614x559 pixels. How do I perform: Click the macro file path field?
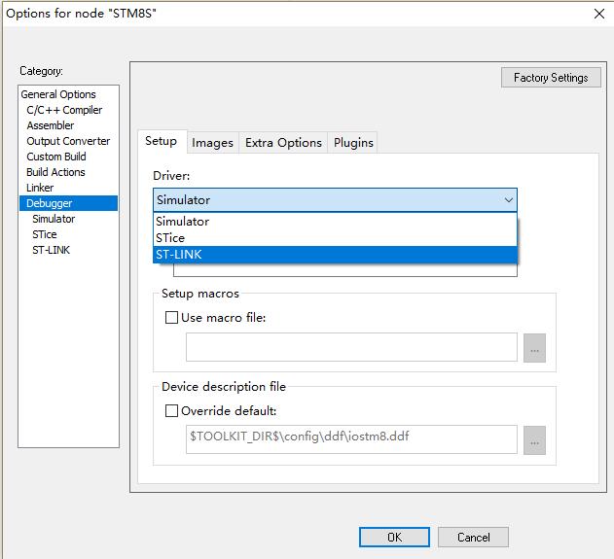click(351, 347)
